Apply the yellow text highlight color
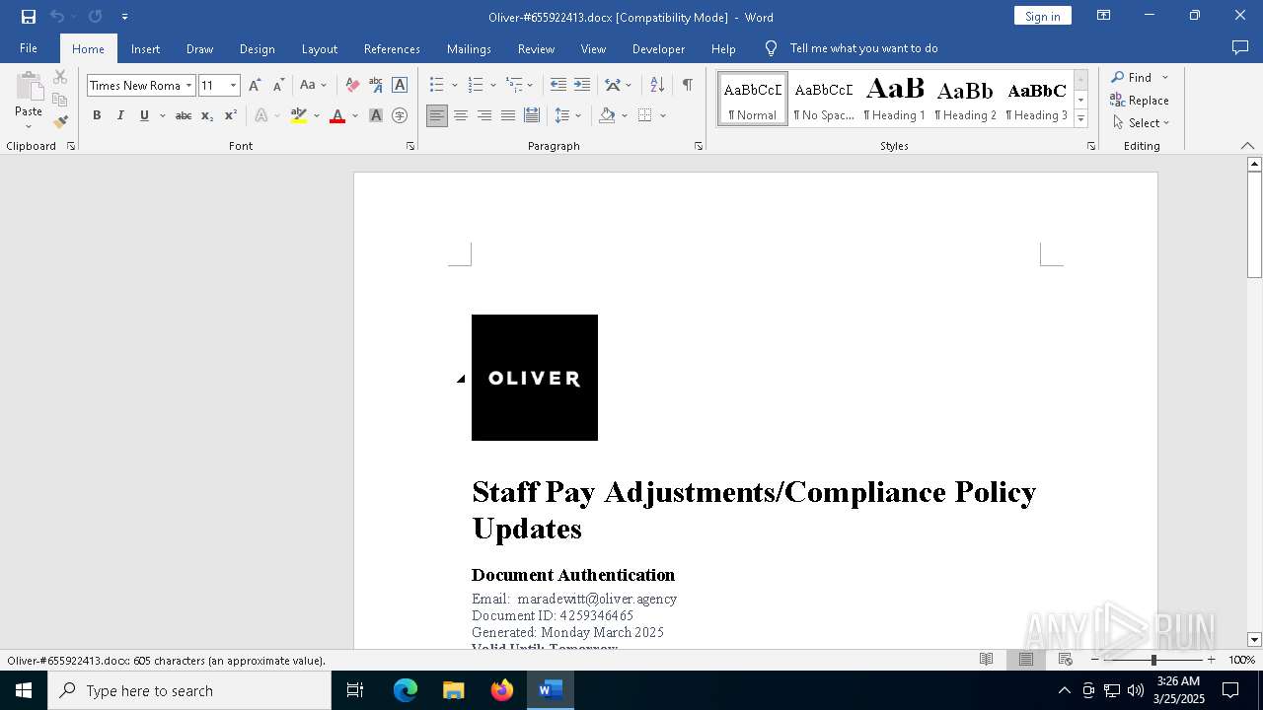The width and height of the screenshot is (1263, 710). 299,115
